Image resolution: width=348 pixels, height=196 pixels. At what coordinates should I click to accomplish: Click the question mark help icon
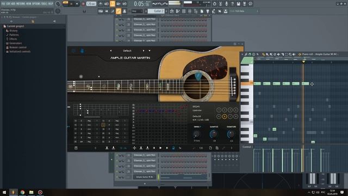pos(232,4)
